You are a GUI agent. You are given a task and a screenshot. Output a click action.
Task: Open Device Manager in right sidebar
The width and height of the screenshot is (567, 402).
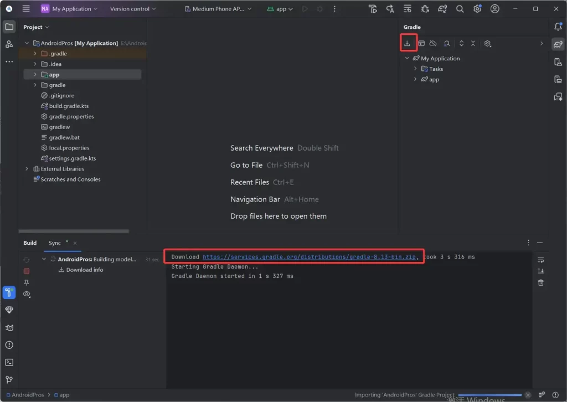click(558, 62)
